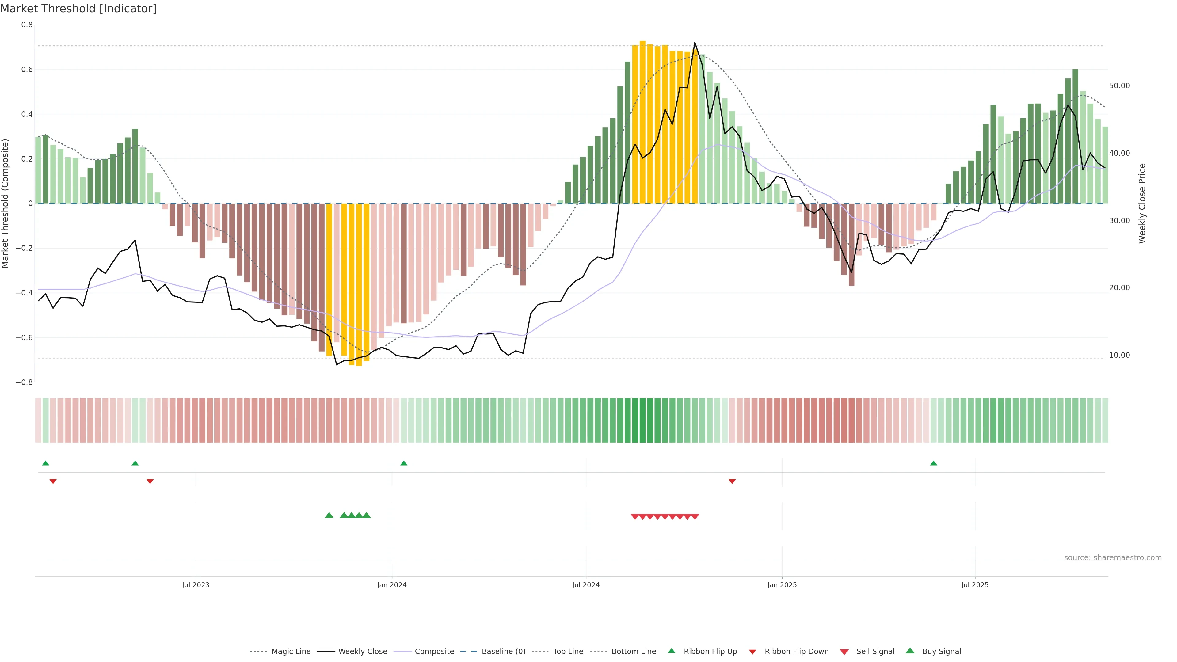Click the Ribbon Flip Down legend triangle
The width and height of the screenshot is (1177, 662).
(752, 652)
